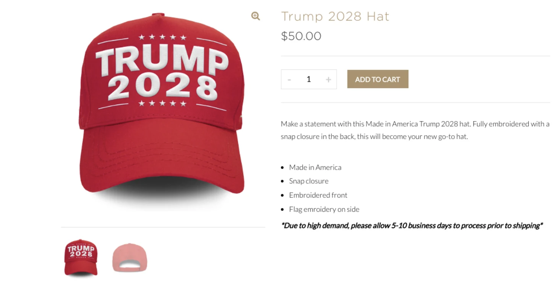Decrease quantity with the minus button
This screenshot has width=554, height=282.
[x=290, y=79]
